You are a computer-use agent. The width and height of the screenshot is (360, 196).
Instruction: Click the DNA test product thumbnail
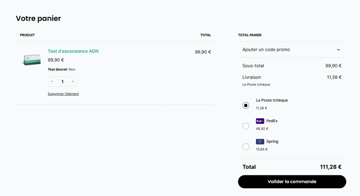point(31,60)
